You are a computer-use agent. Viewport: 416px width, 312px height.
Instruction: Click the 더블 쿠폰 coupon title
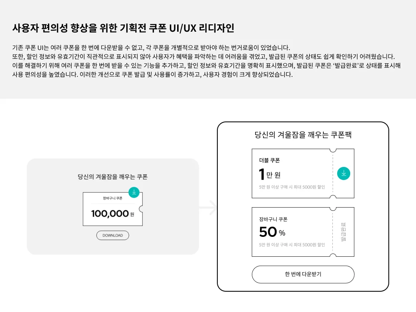[x=269, y=160]
